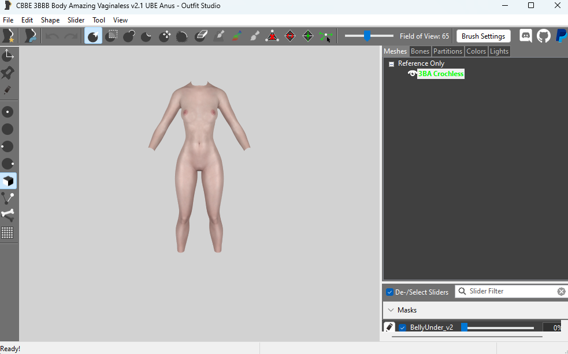Click the 'Ready!' status bar text
Screen dimensions: 568x354
point(10,349)
